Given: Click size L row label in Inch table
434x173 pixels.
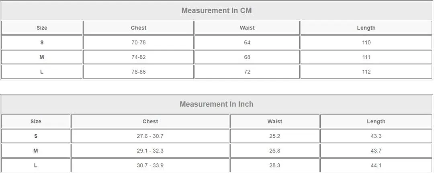Looking at the screenshot, I should [x=36, y=165].
